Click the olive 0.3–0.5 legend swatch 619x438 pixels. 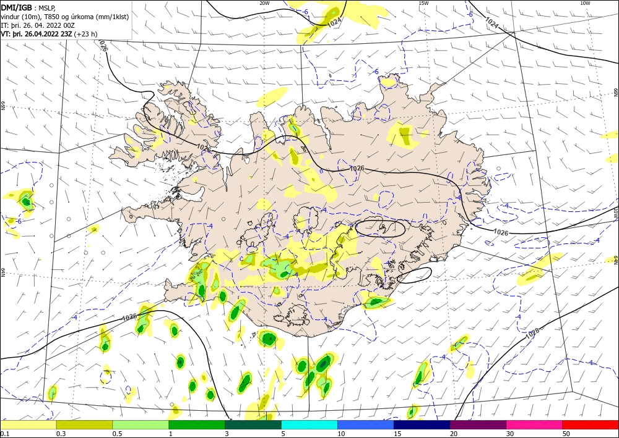(x=84, y=424)
